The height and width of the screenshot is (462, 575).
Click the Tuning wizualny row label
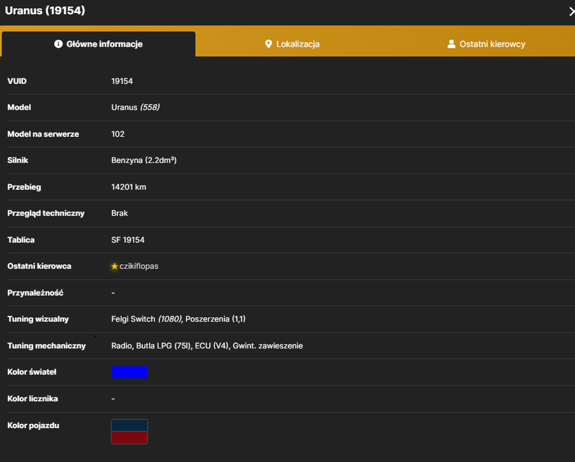coord(38,319)
